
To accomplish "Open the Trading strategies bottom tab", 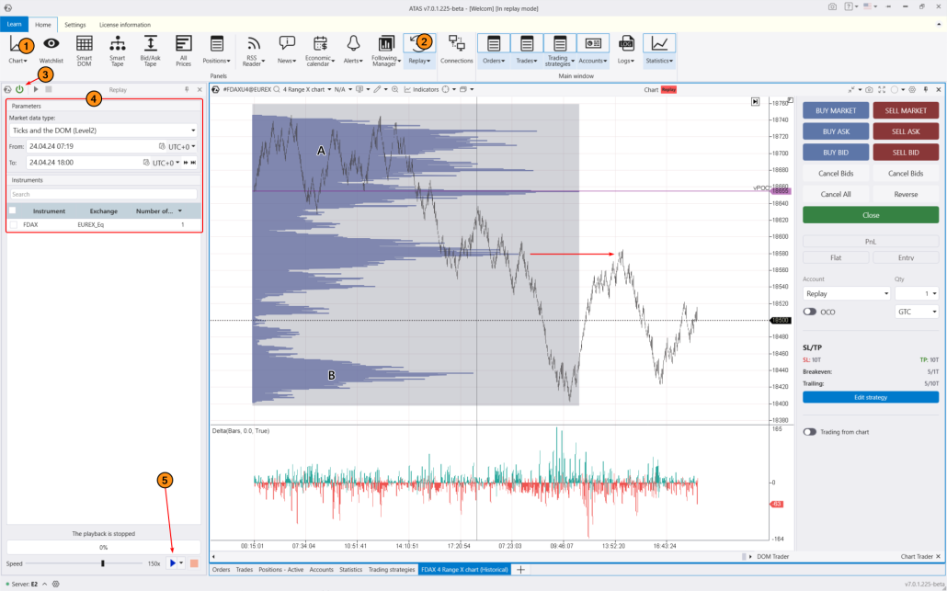I will coord(392,569).
